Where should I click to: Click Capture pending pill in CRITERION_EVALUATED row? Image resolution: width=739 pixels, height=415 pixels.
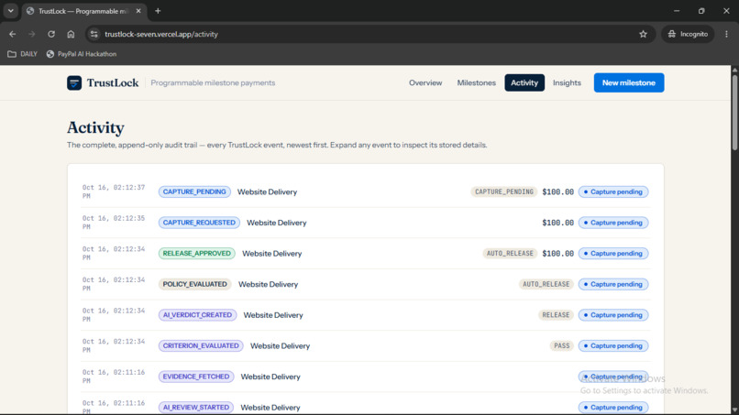point(613,345)
